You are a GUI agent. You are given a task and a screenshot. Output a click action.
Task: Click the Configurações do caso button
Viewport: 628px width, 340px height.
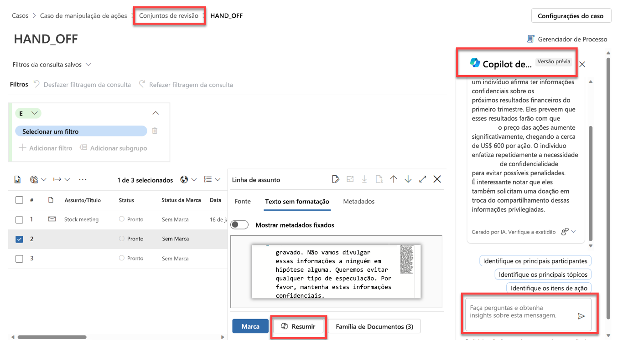(571, 16)
